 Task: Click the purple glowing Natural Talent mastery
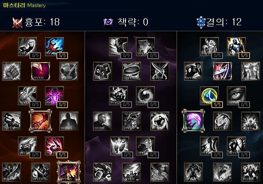click(54, 96)
